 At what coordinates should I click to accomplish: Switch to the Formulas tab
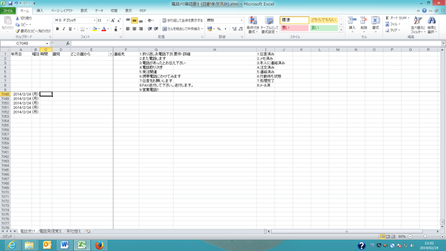pos(84,11)
